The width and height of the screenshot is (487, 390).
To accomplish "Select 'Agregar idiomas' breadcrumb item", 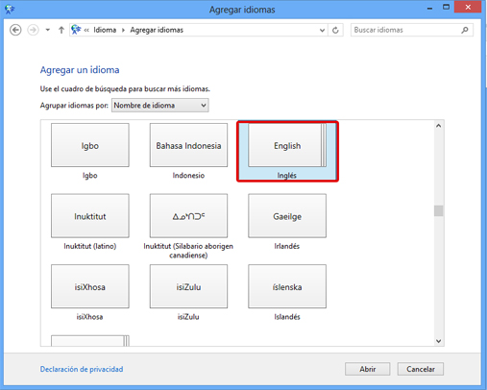I will [x=157, y=30].
